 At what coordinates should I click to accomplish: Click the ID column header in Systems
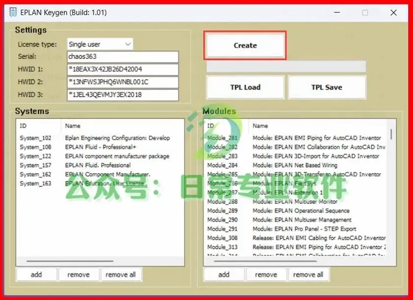[23, 125]
